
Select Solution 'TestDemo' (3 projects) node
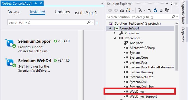(x=138, y=24)
